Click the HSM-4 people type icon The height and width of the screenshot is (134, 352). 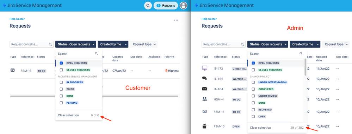click(204, 99)
